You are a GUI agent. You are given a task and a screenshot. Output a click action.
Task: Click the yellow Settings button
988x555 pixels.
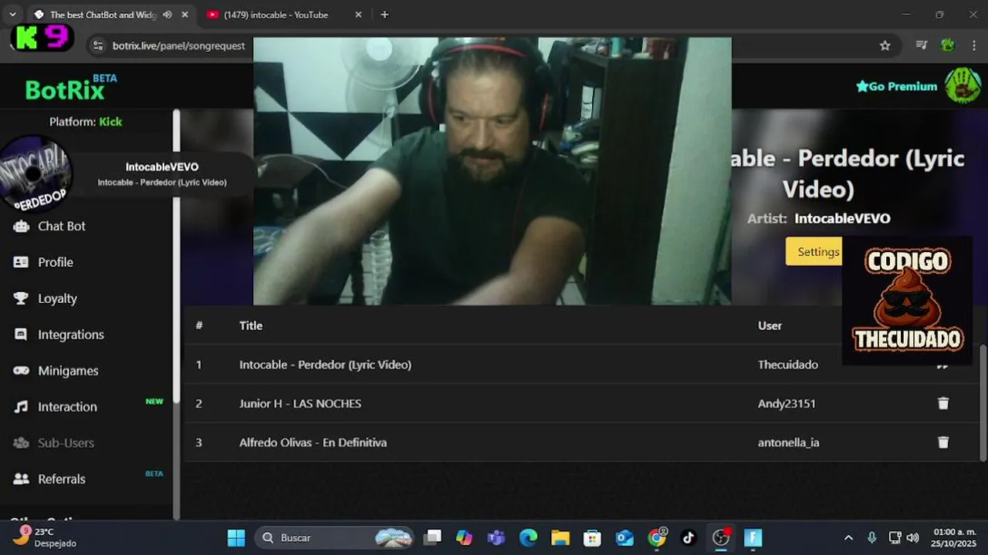point(814,251)
